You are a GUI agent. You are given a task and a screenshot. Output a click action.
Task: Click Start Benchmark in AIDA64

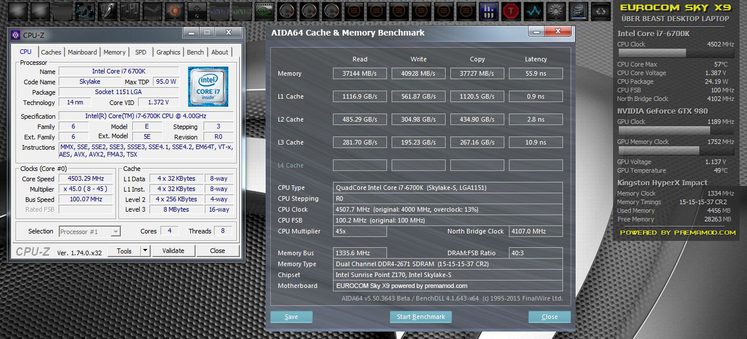point(421,317)
